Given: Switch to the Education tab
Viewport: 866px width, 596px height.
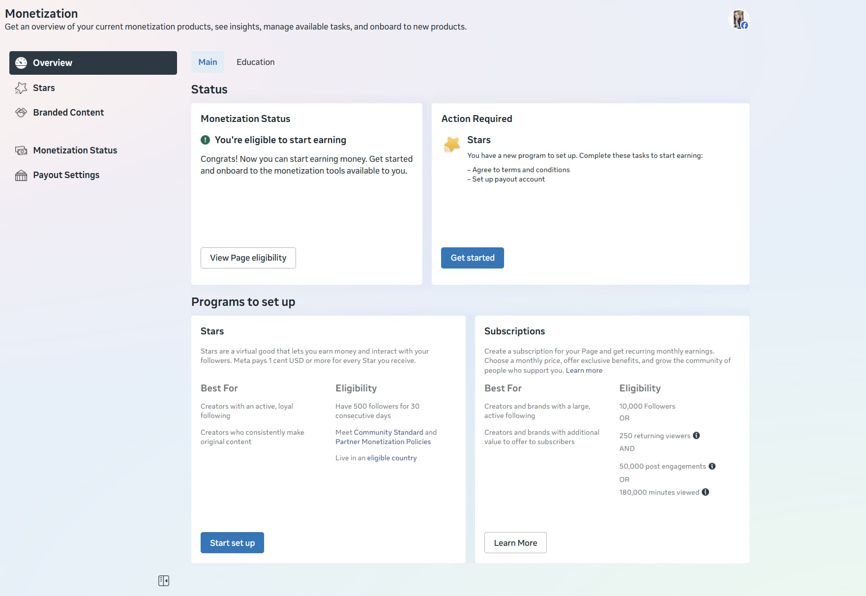Looking at the screenshot, I should [255, 62].
